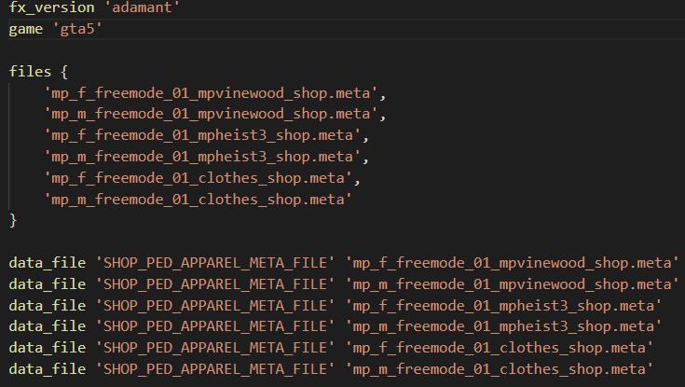
Task: Click data_file keyword on mp_m mpvinewood line
Action: [x=48, y=284]
